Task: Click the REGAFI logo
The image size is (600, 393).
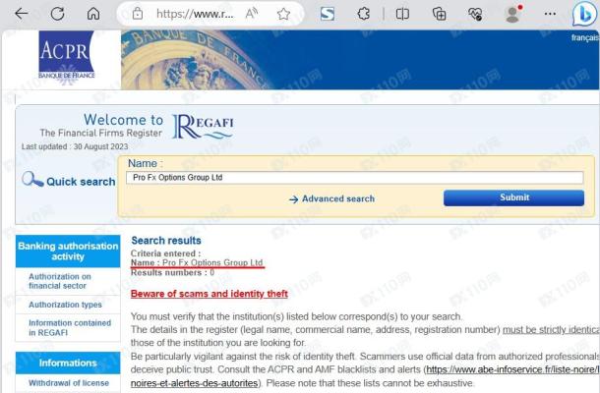Action: coord(203,126)
